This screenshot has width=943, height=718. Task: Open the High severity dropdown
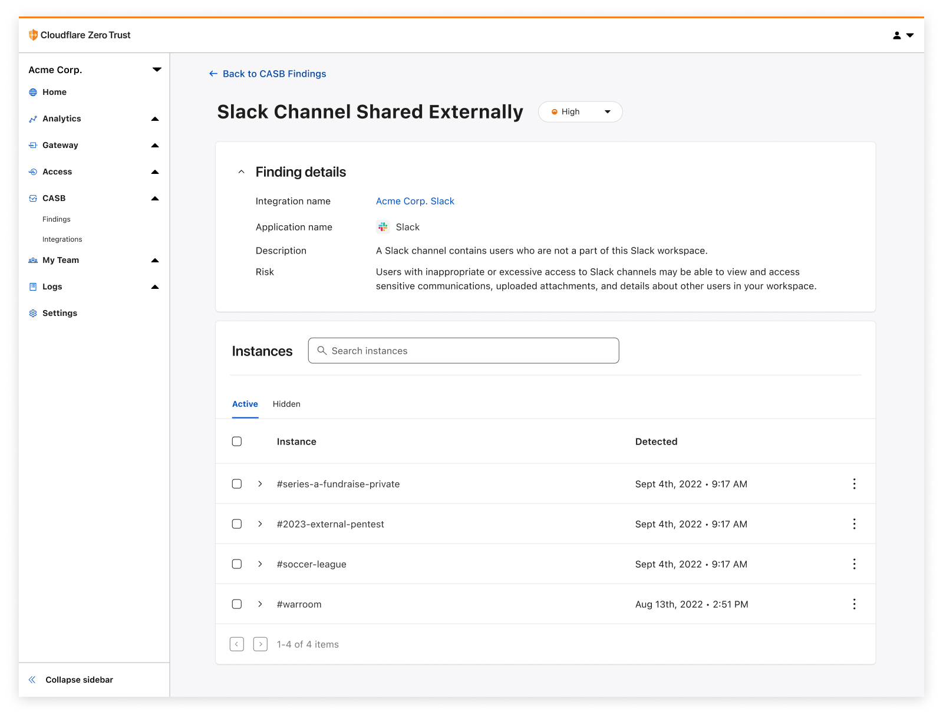tap(581, 112)
